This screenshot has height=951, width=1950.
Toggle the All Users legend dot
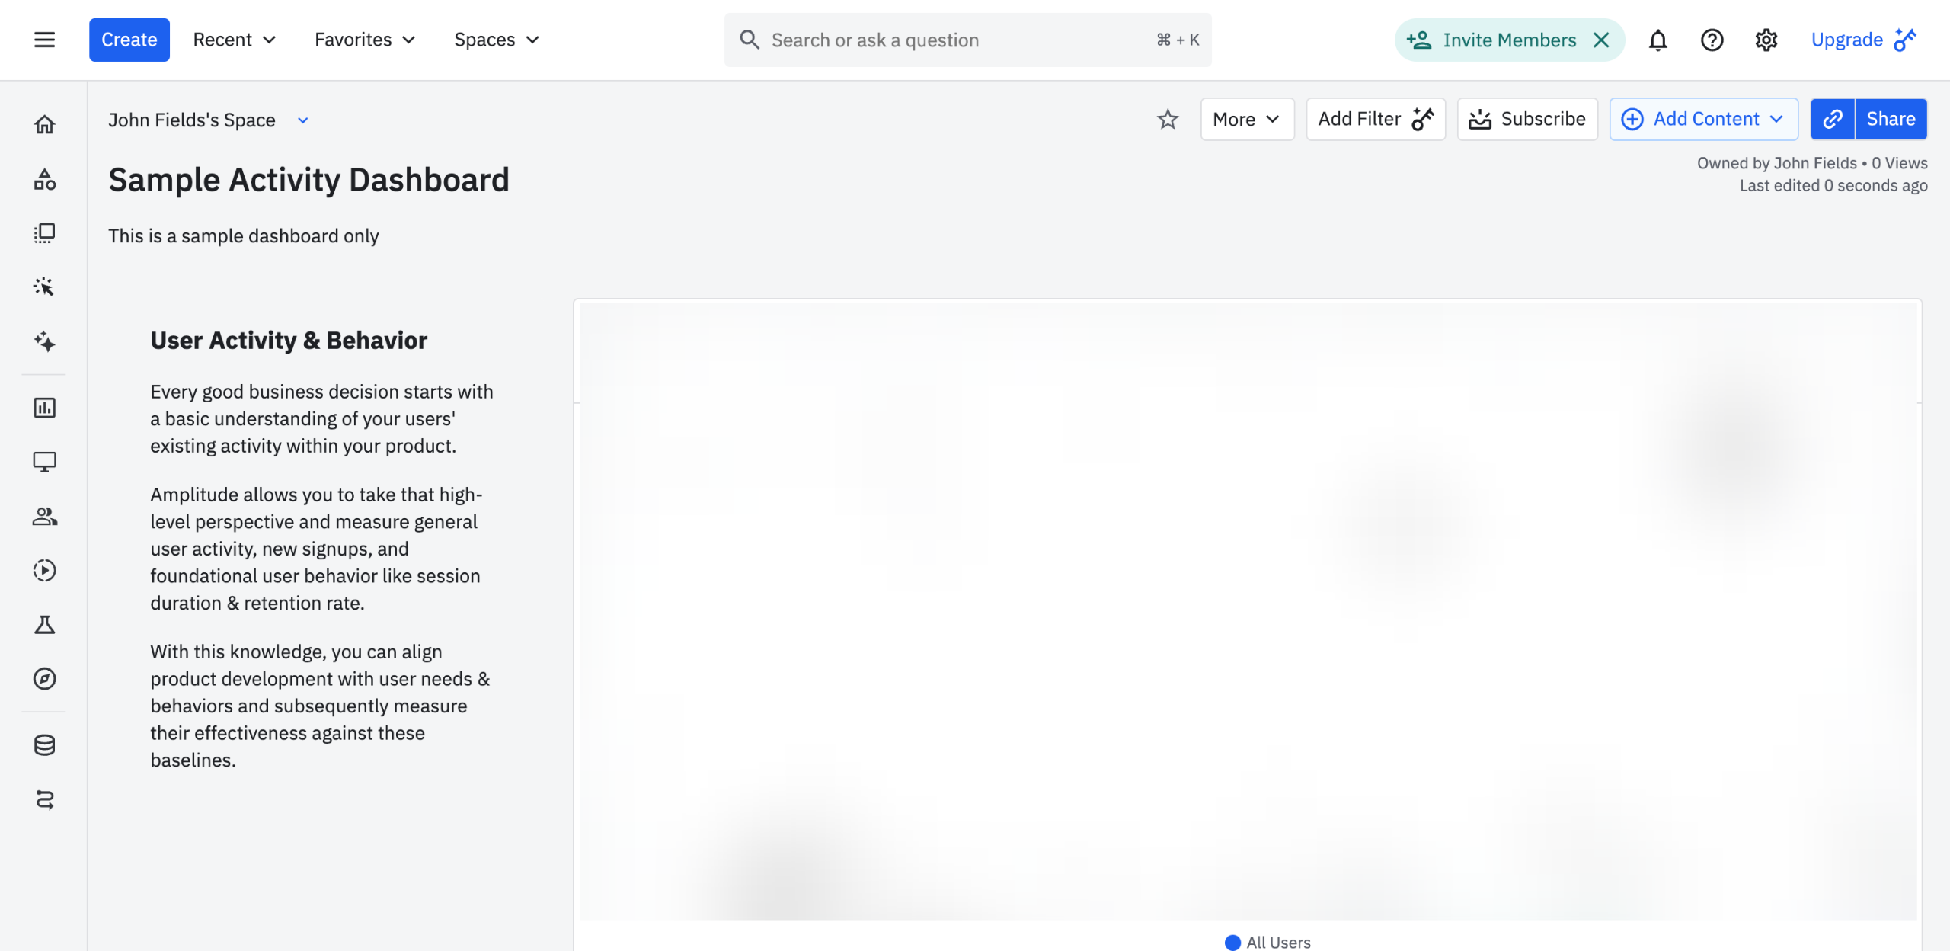tap(1232, 943)
